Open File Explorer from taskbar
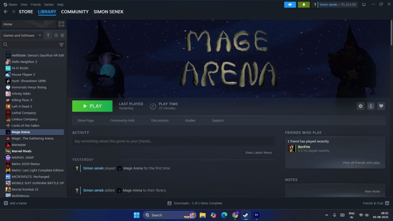 point(203,215)
